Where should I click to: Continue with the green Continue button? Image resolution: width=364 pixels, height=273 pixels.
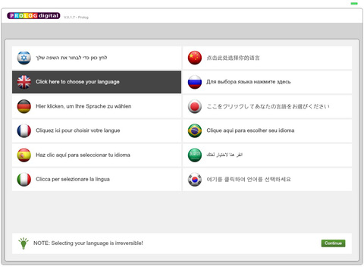(333, 243)
